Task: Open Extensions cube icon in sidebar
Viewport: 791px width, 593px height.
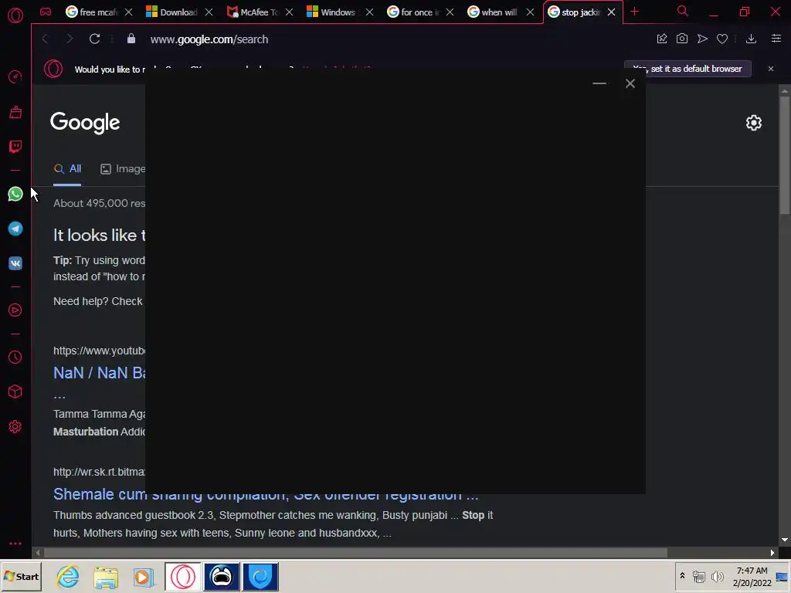Action: [x=15, y=391]
